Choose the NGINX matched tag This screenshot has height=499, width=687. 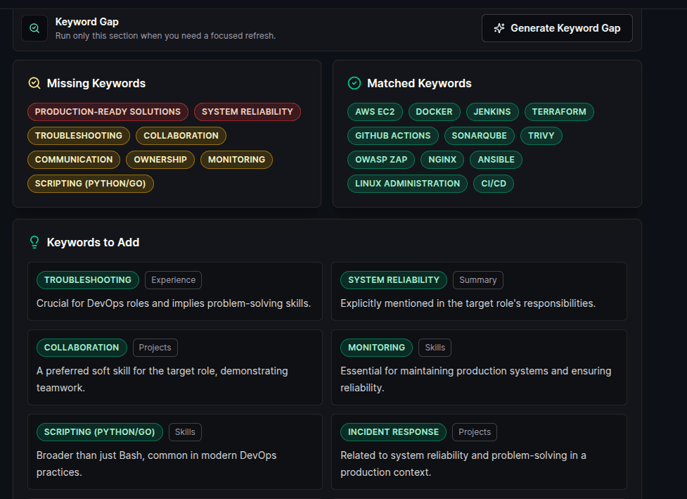point(442,160)
